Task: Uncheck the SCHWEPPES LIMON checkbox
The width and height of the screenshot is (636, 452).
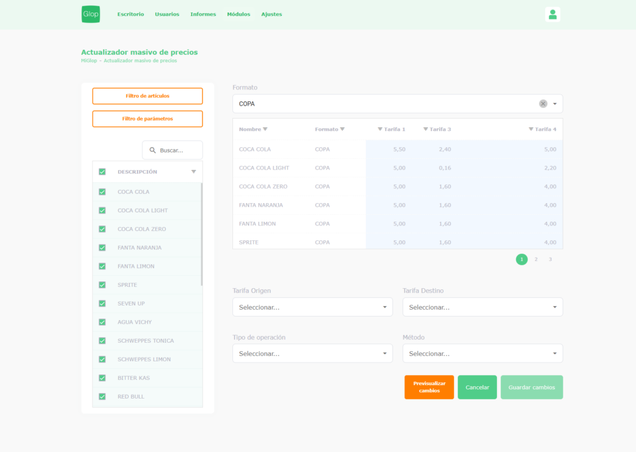Action: coord(102,359)
